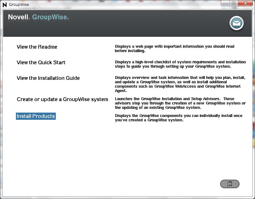255x199 pixels.
Task: Select the highlighted Install Products option
Action: [x=36, y=116]
